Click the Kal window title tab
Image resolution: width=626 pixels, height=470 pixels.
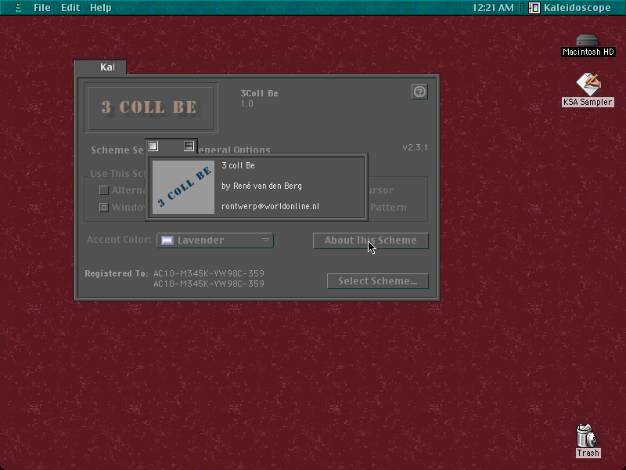pos(101,67)
